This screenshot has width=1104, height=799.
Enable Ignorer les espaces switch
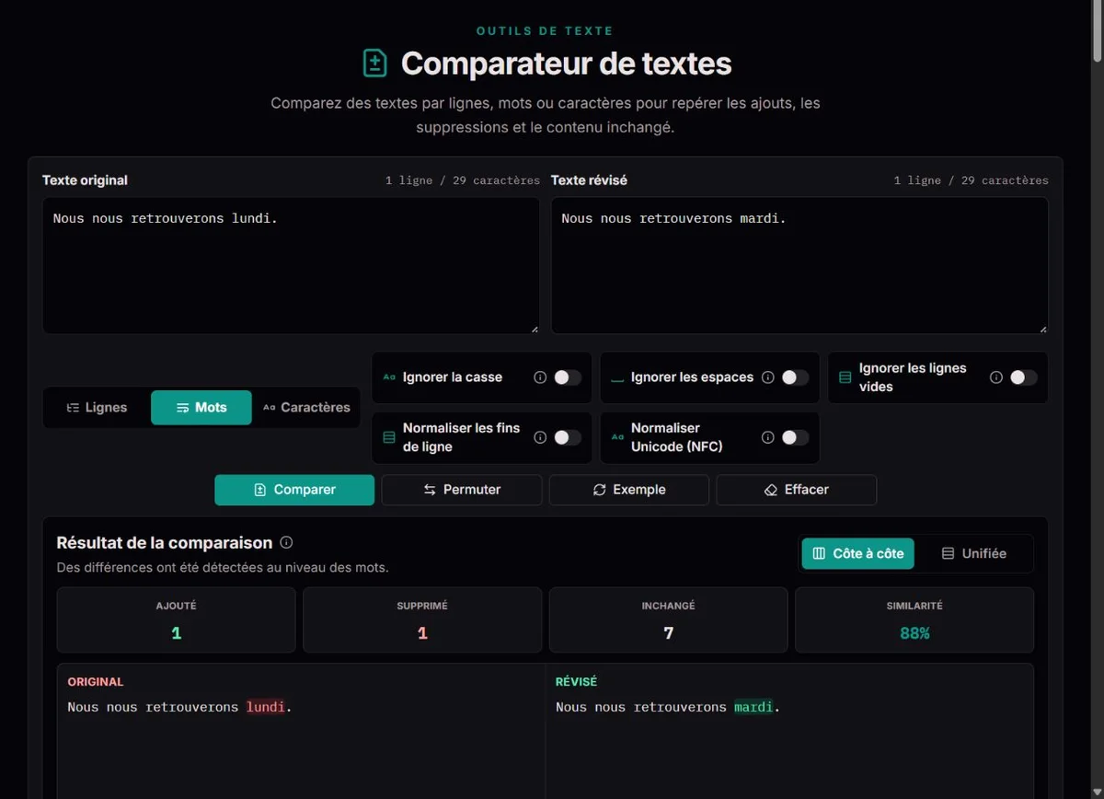coord(796,377)
